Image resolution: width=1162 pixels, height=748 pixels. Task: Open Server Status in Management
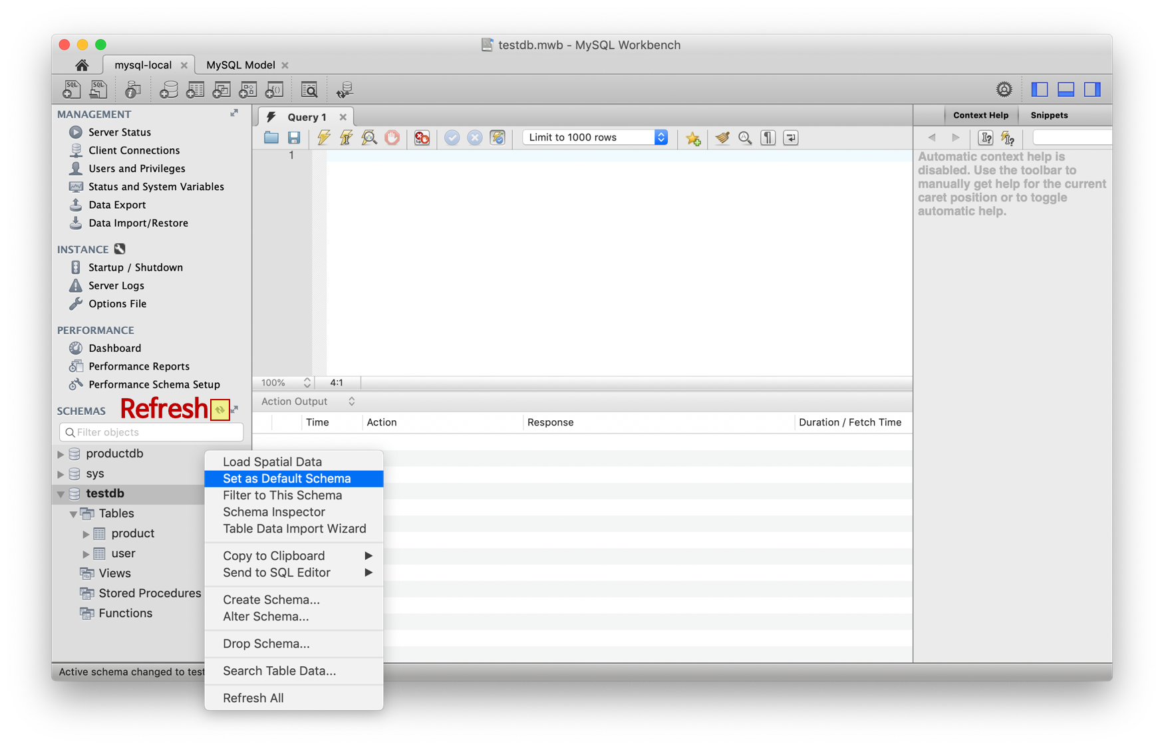[120, 132]
